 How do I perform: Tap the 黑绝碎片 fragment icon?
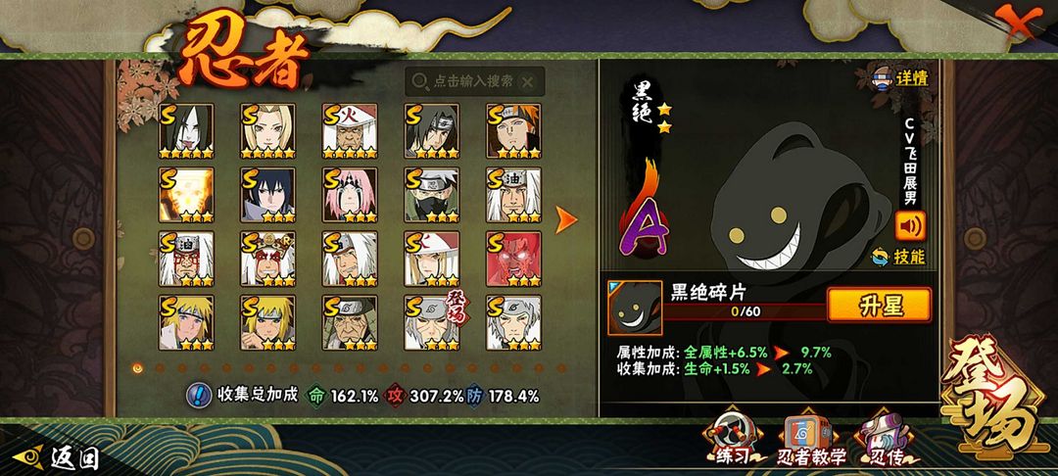coord(634,309)
